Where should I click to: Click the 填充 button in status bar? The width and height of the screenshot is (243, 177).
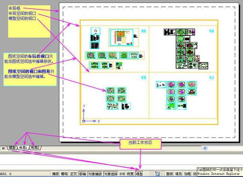179,174
